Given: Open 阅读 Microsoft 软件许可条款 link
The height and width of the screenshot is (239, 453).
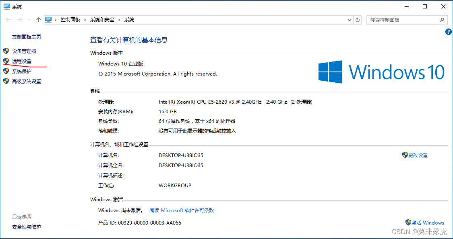Looking at the screenshot, I should (182, 210).
